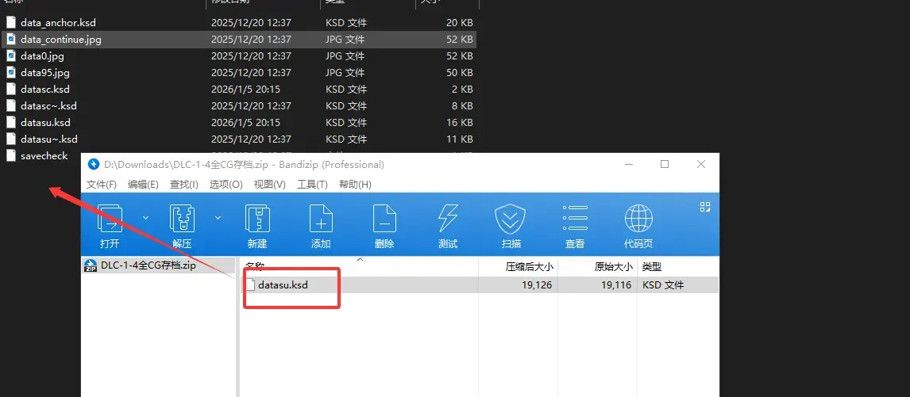Click the Add (添加) file icon

[321, 219]
